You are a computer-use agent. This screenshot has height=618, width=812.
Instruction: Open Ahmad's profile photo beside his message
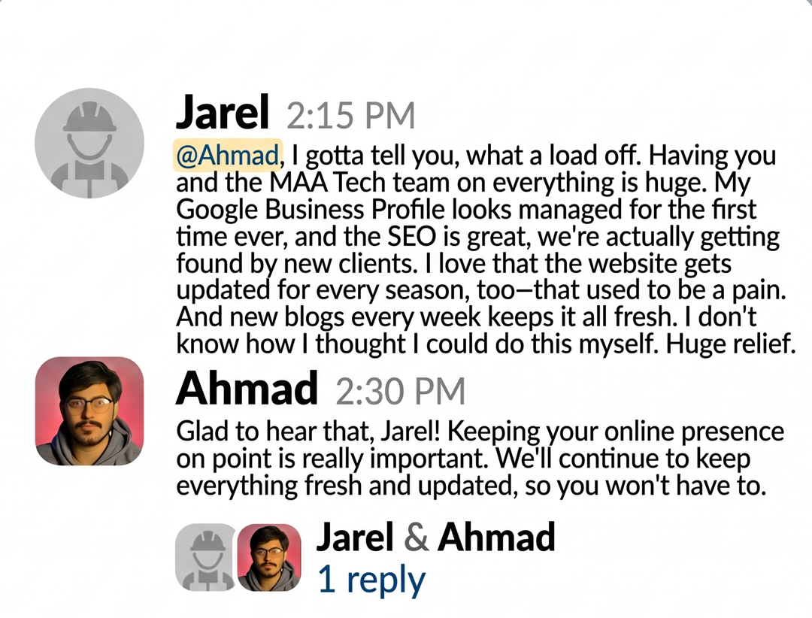89,410
